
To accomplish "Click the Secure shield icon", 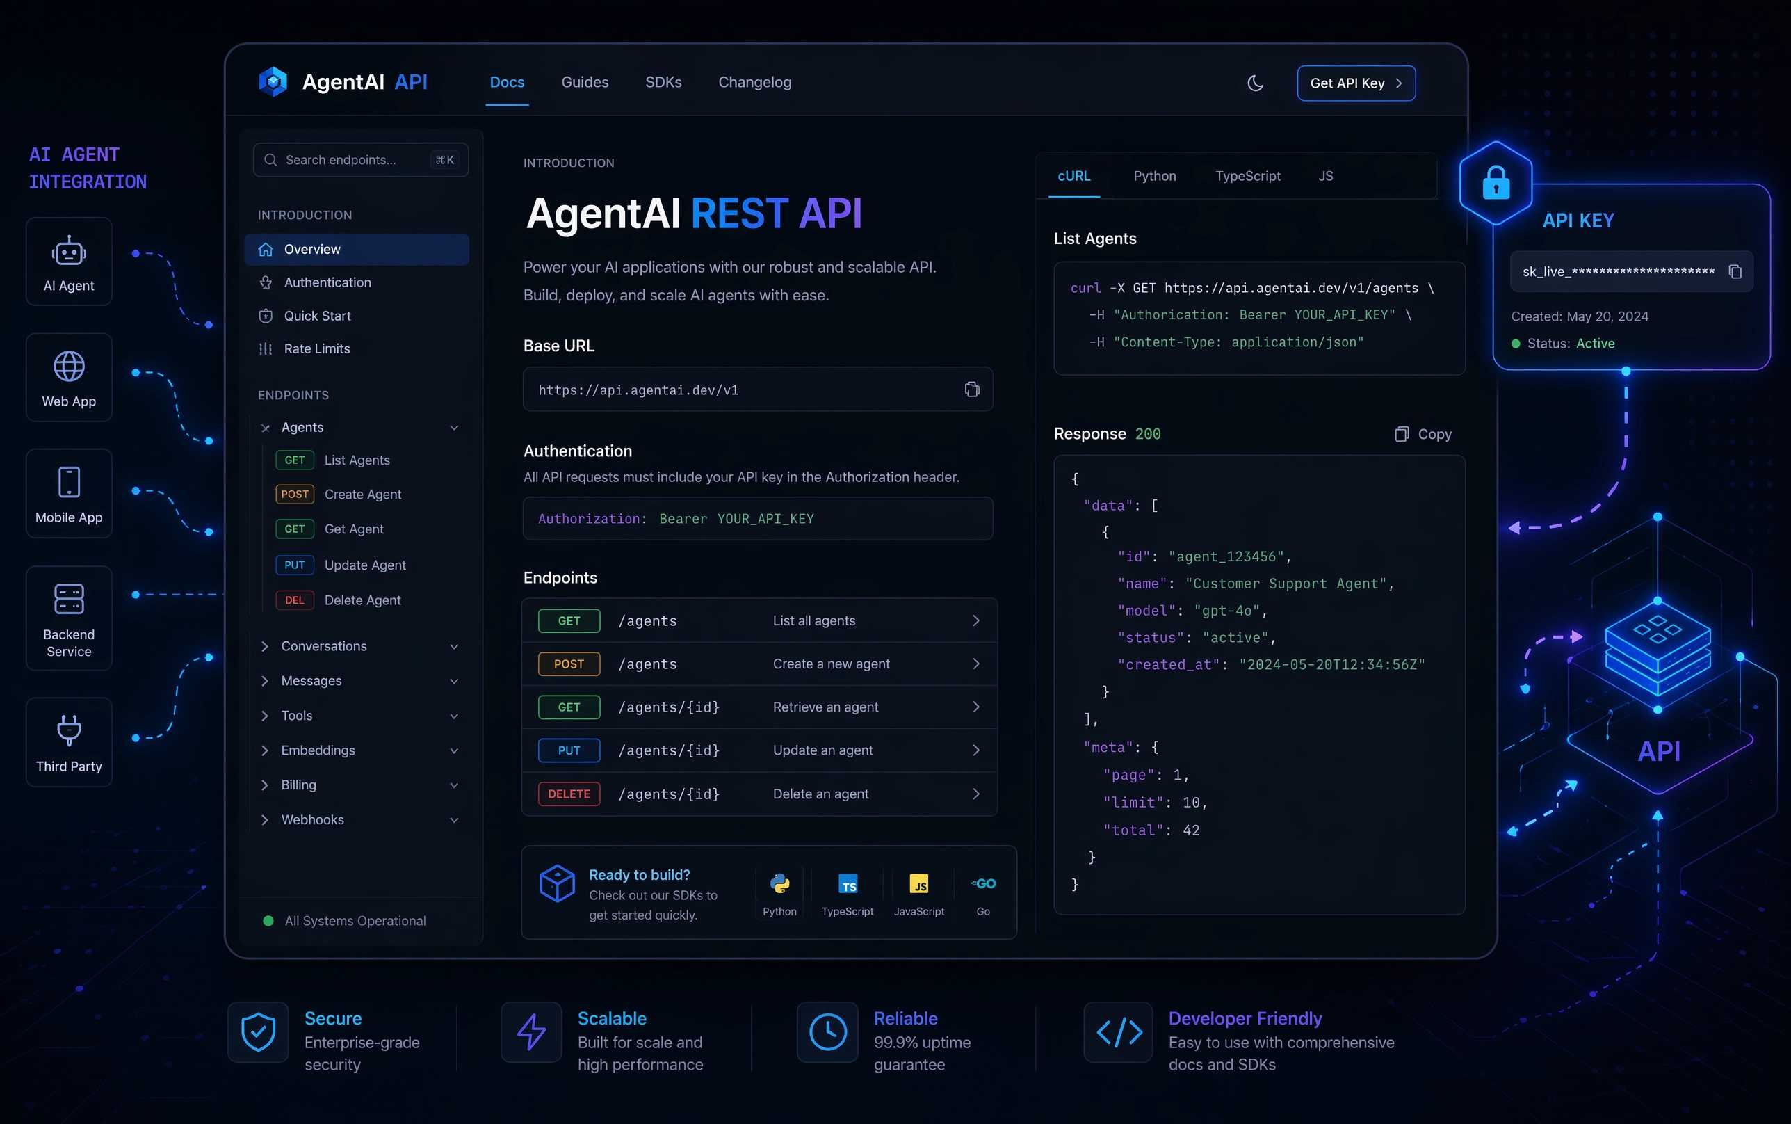I will (259, 1031).
